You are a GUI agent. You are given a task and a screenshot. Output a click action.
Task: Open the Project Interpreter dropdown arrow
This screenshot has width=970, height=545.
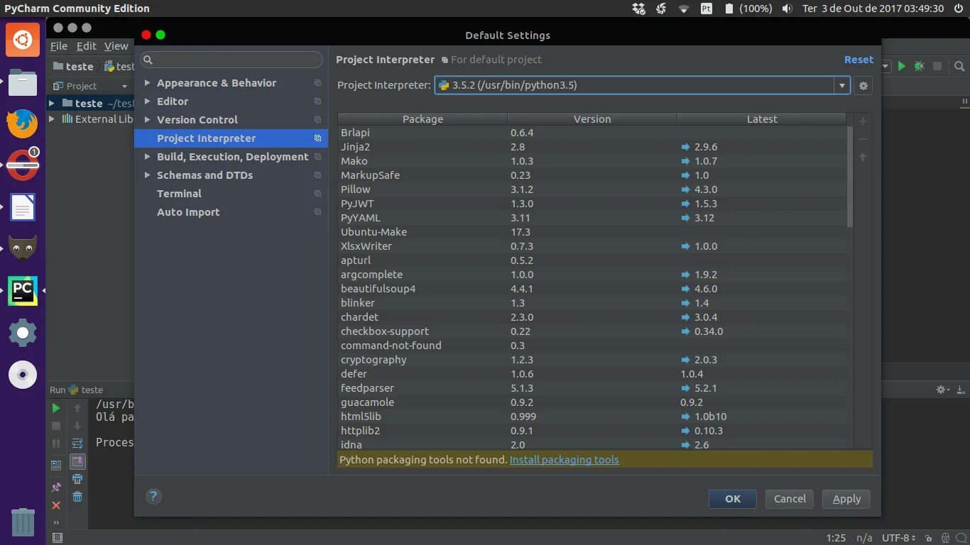coord(842,86)
